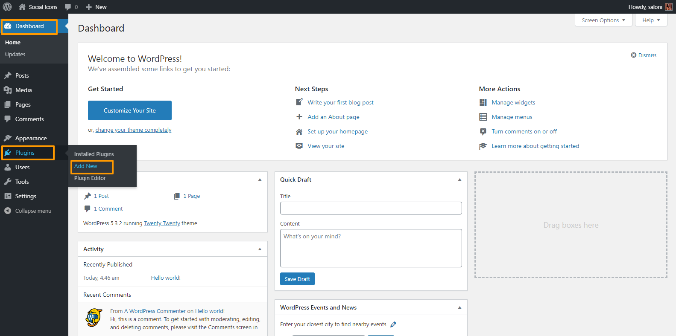676x336 pixels.
Task: Focus the Quick Draft Title field
Action: click(371, 208)
